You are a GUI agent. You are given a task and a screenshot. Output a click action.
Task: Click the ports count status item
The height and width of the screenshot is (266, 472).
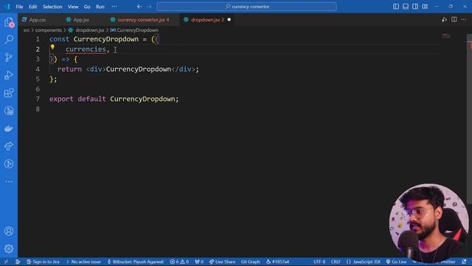click(199, 262)
